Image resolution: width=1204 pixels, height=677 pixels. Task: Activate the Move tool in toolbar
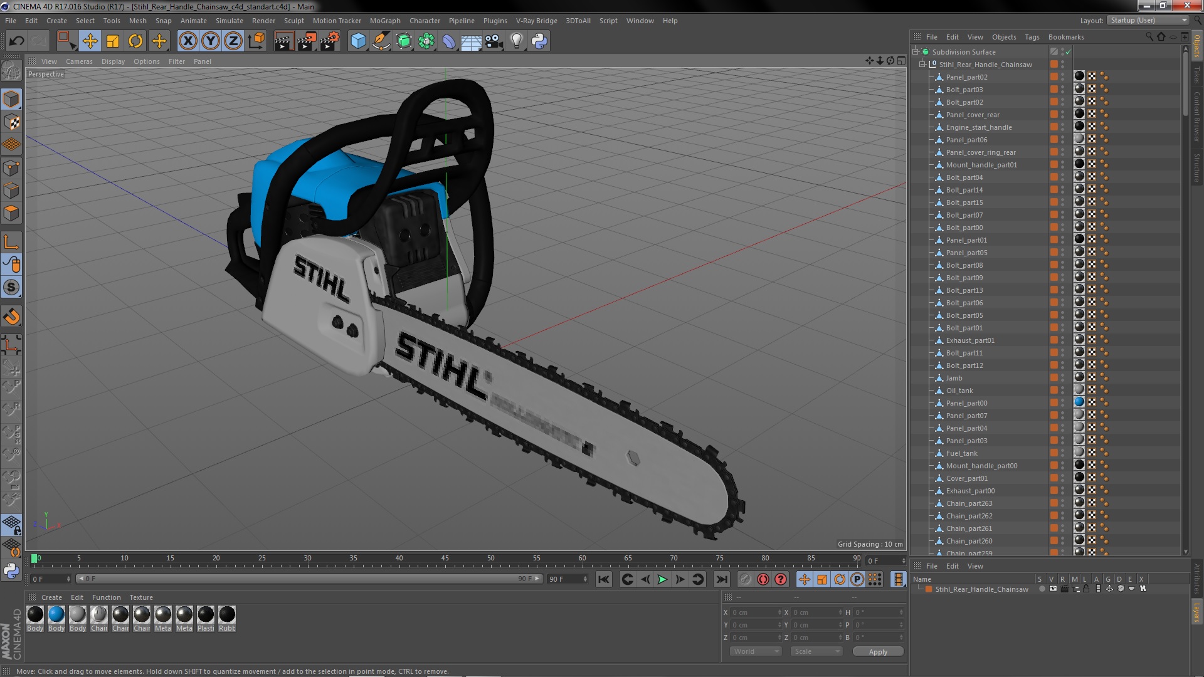[90, 41]
